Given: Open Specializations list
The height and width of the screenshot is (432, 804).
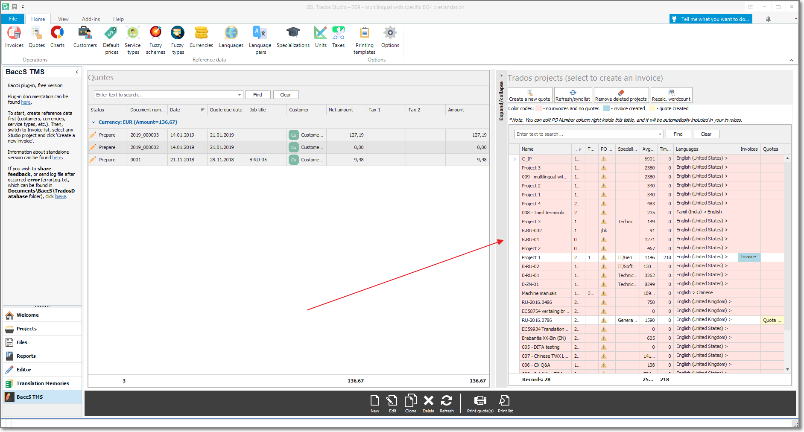Looking at the screenshot, I should (293, 37).
